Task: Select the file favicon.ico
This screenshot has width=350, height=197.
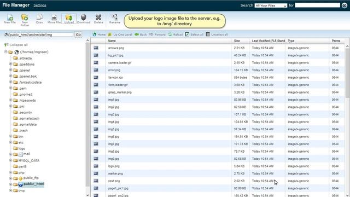Action: [115, 78]
